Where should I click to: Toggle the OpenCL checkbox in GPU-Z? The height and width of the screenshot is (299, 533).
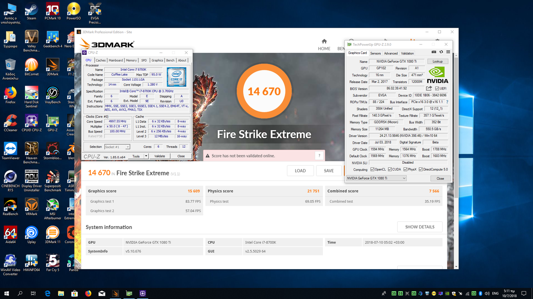tap(372, 169)
